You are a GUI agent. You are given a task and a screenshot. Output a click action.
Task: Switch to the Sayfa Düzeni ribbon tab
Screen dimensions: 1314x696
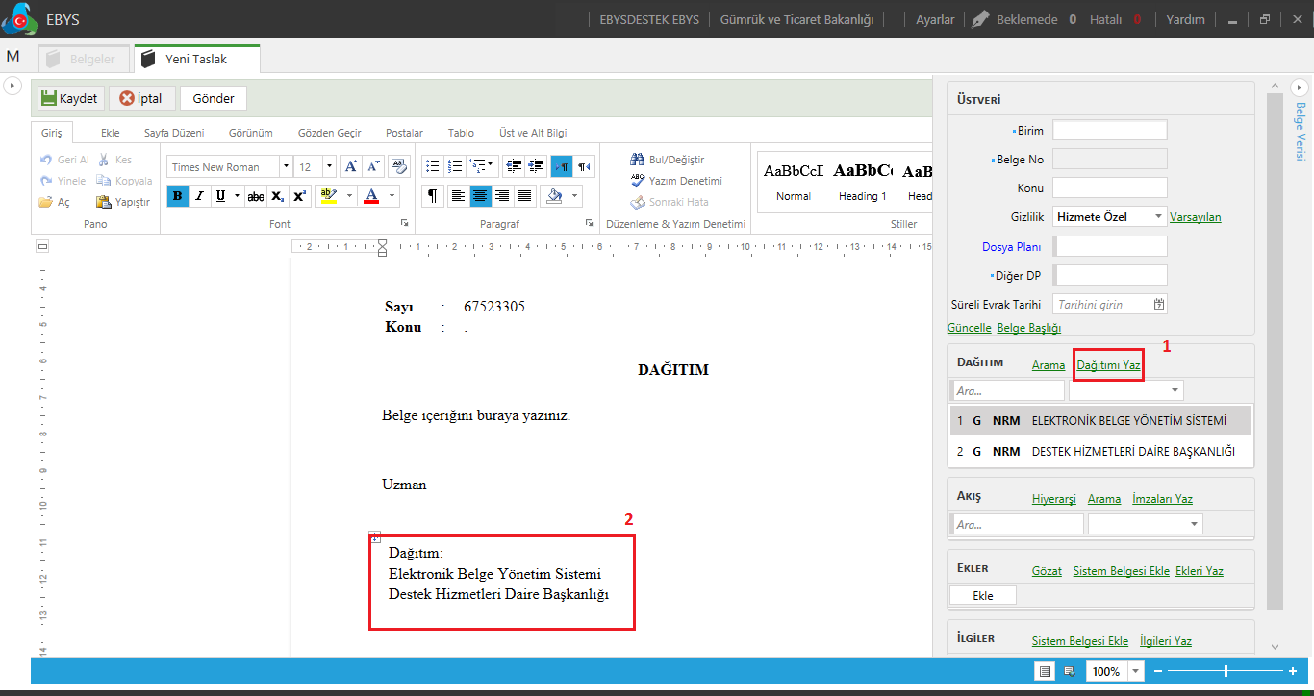pos(174,133)
